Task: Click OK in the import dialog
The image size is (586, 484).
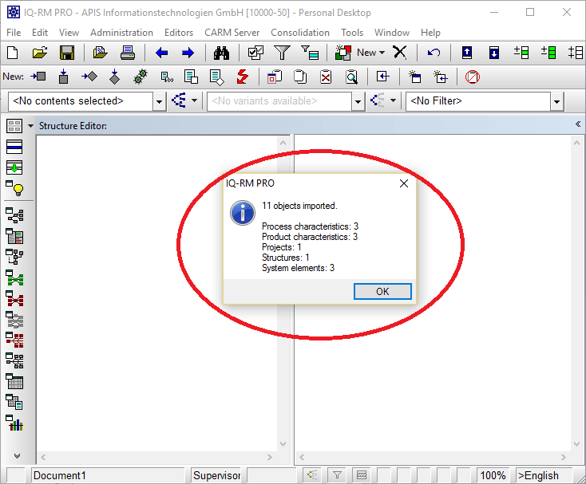Action: [382, 292]
